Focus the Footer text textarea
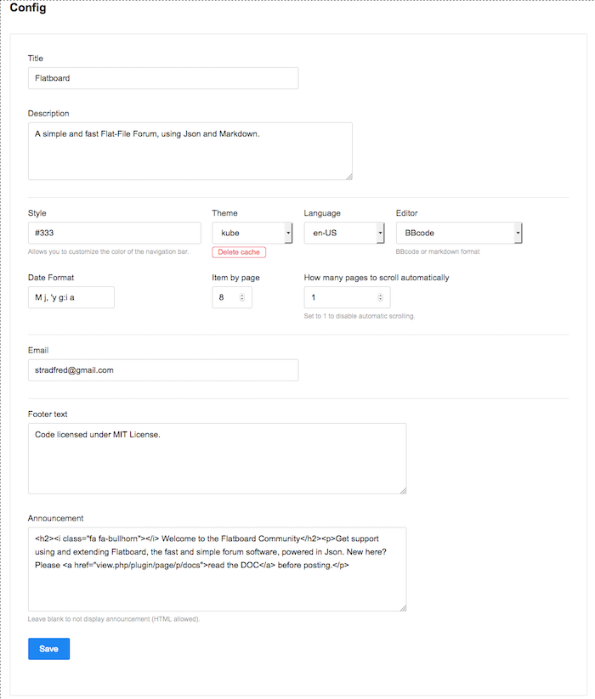 coord(218,459)
